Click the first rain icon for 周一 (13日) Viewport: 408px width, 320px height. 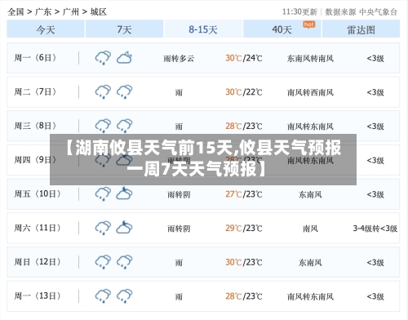pos(103,296)
